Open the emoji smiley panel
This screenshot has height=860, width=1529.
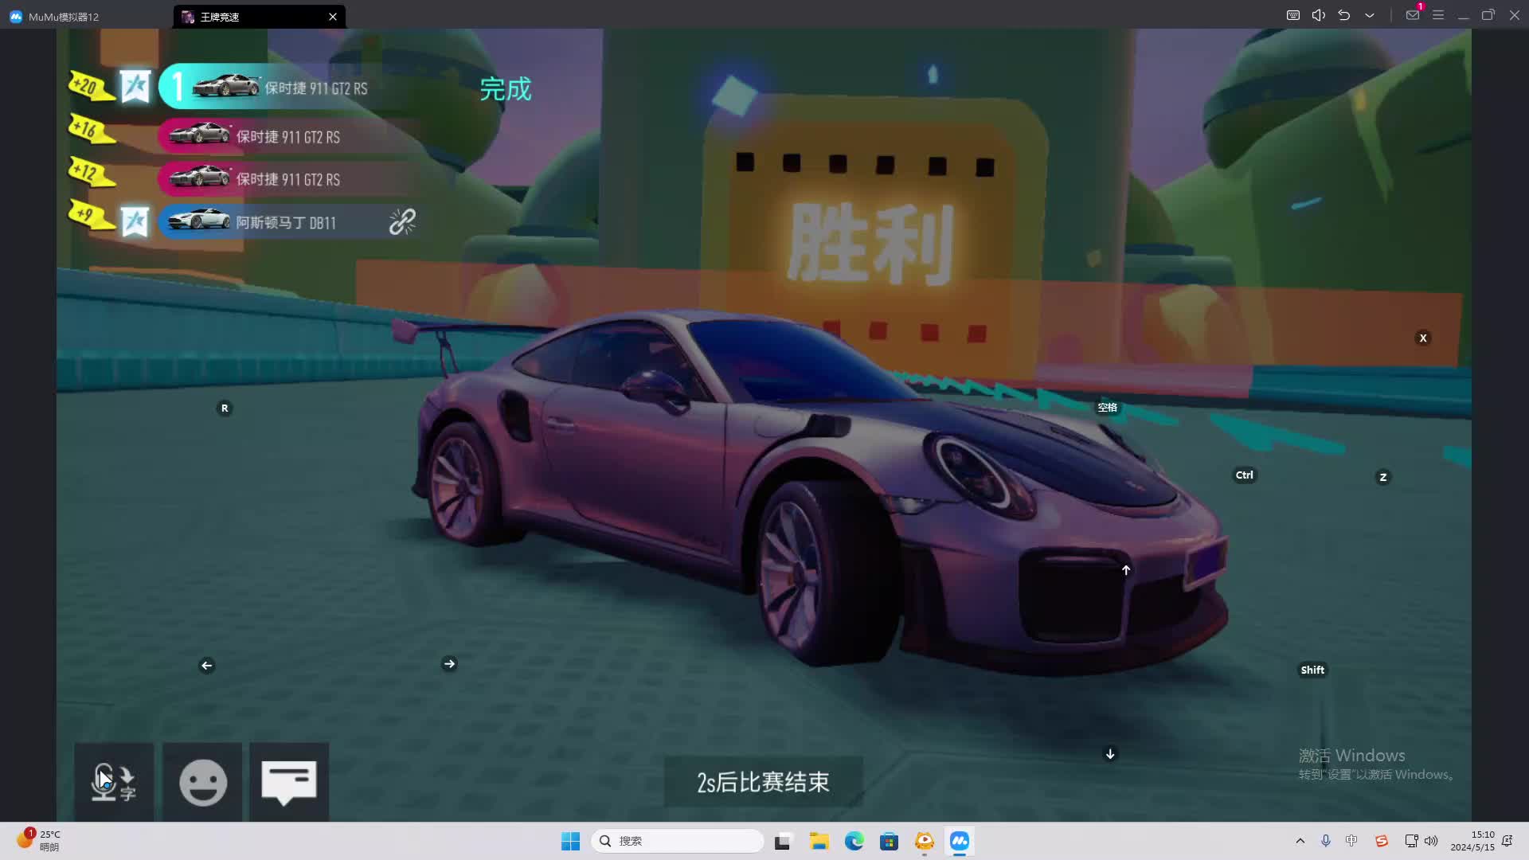coord(202,782)
